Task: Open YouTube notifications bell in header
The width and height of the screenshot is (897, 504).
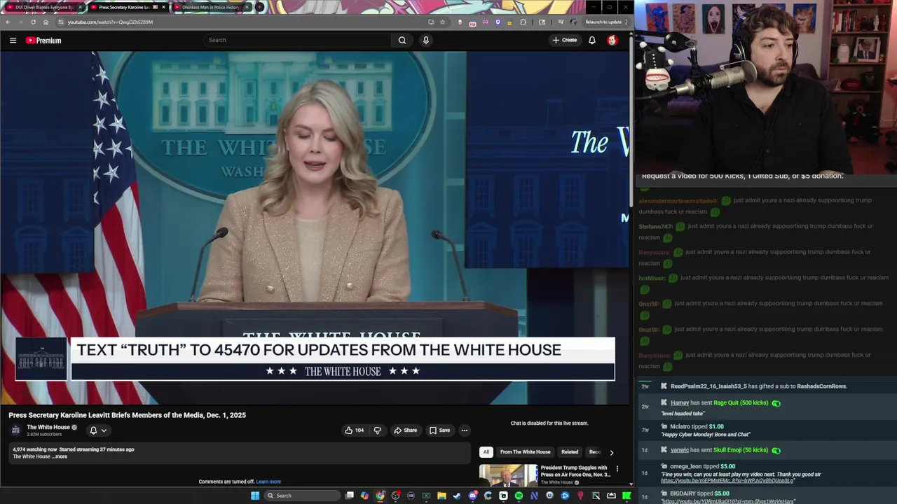Action: [592, 40]
